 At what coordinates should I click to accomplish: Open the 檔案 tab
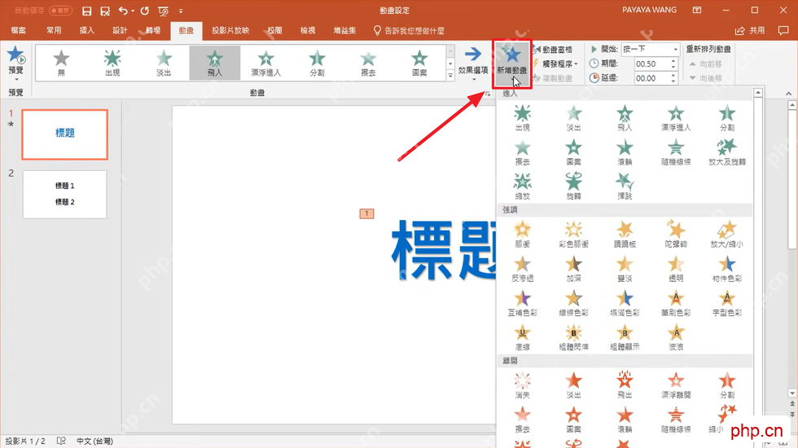point(18,31)
